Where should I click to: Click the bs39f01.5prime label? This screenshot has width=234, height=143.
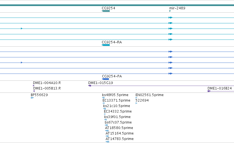(117, 117)
